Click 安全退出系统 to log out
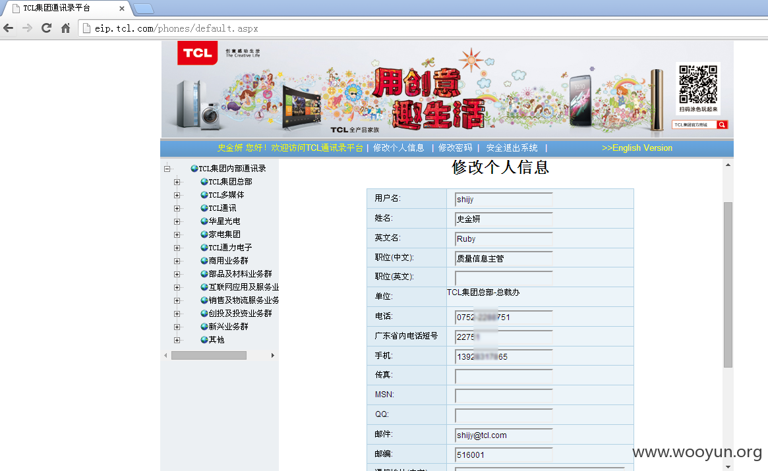Screen dimensions: 768x471 coord(512,148)
